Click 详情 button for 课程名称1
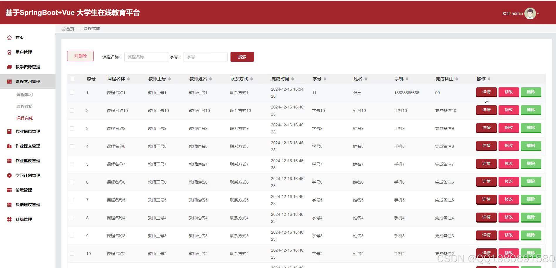556x268 pixels. pos(486,92)
